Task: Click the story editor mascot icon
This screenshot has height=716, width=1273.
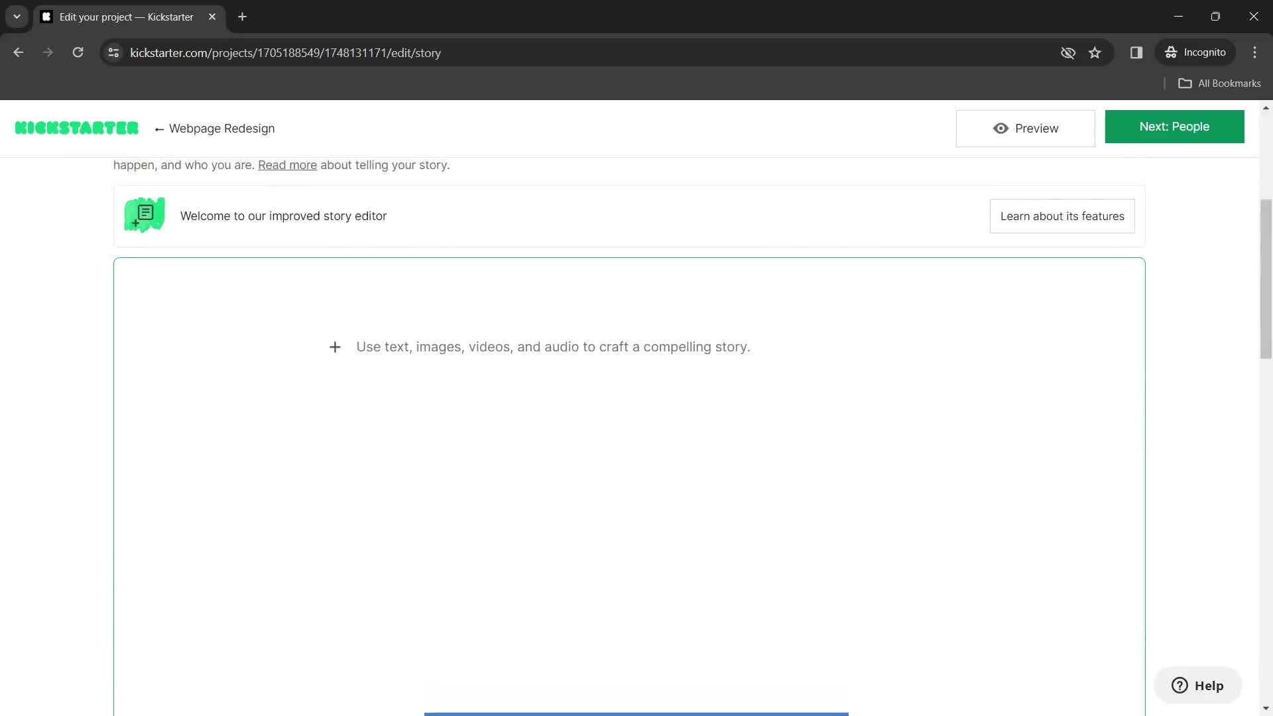Action: (x=145, y=216)
